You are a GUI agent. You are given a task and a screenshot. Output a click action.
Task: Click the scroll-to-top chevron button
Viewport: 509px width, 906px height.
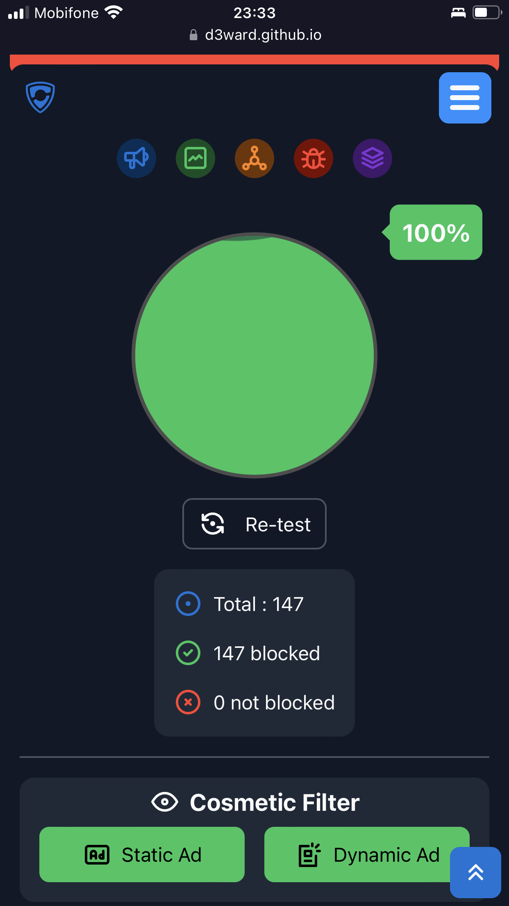point(475,872)
